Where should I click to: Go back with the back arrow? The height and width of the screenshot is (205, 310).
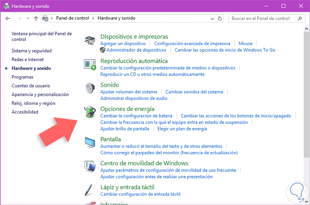8,19
